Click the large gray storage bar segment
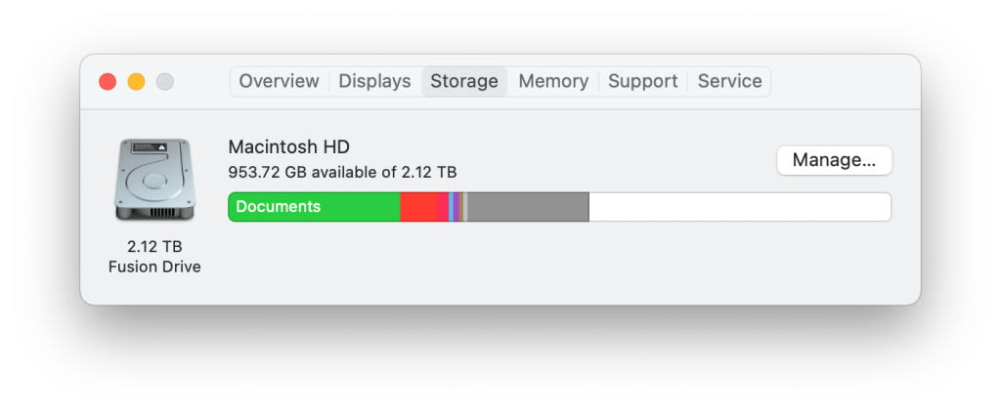Screen dimensions: 1001x411 pos(528,207)
